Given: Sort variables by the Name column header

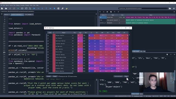Looking at the screenshot, I should click(103, 15).
